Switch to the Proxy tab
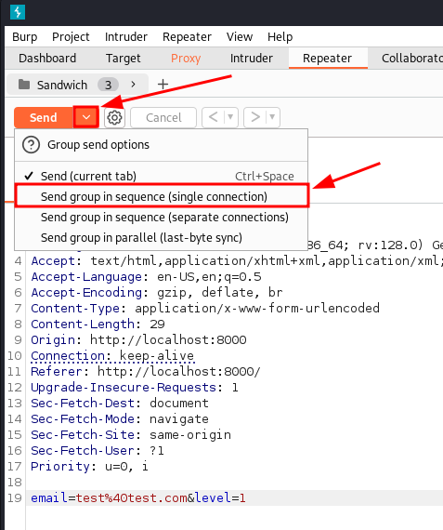443x530 pixels. (x=186, y=59)
